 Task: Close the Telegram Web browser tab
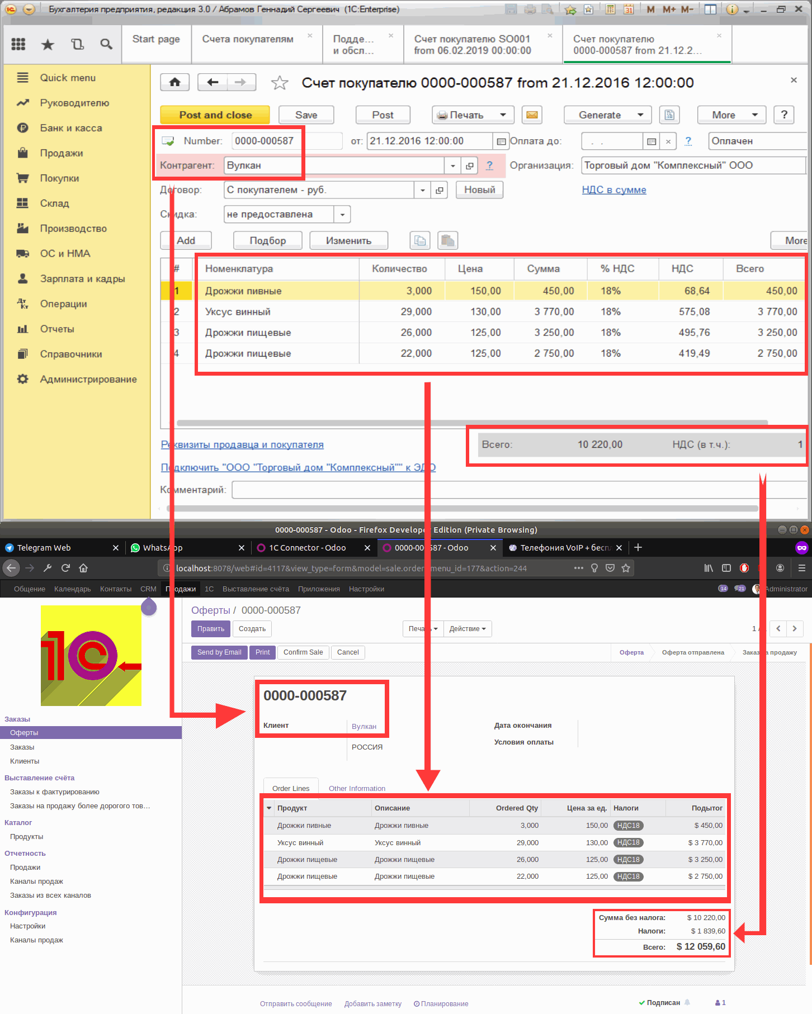[x=116, y=548]
